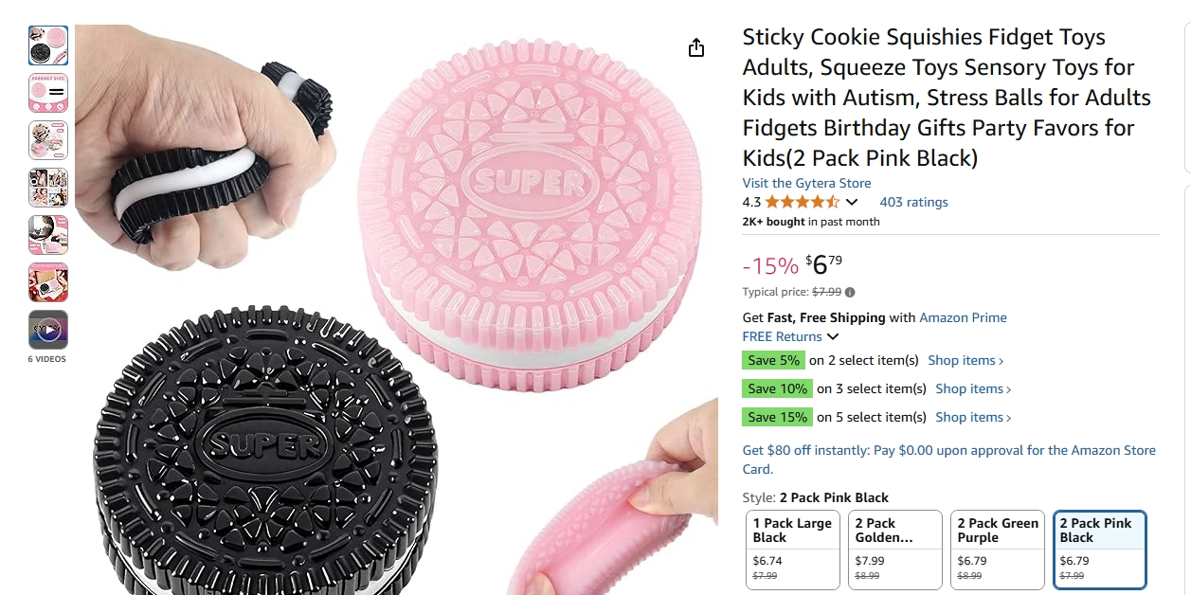Click the star rating icons

click(x=802, y=202)
